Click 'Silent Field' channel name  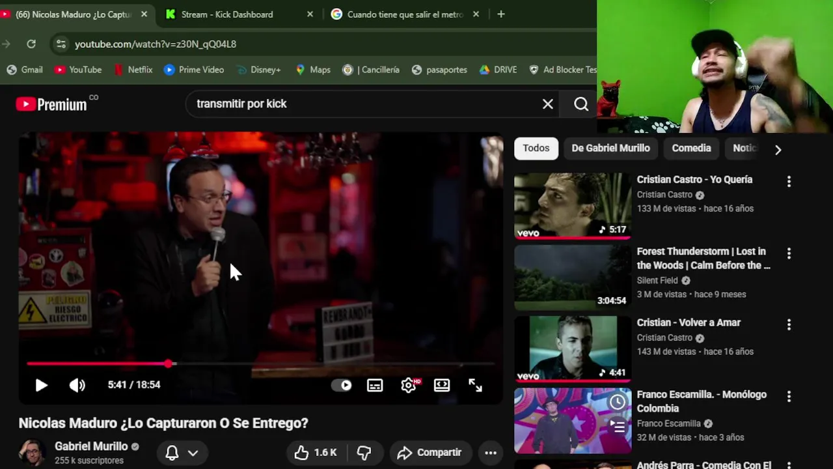(657, 280)
